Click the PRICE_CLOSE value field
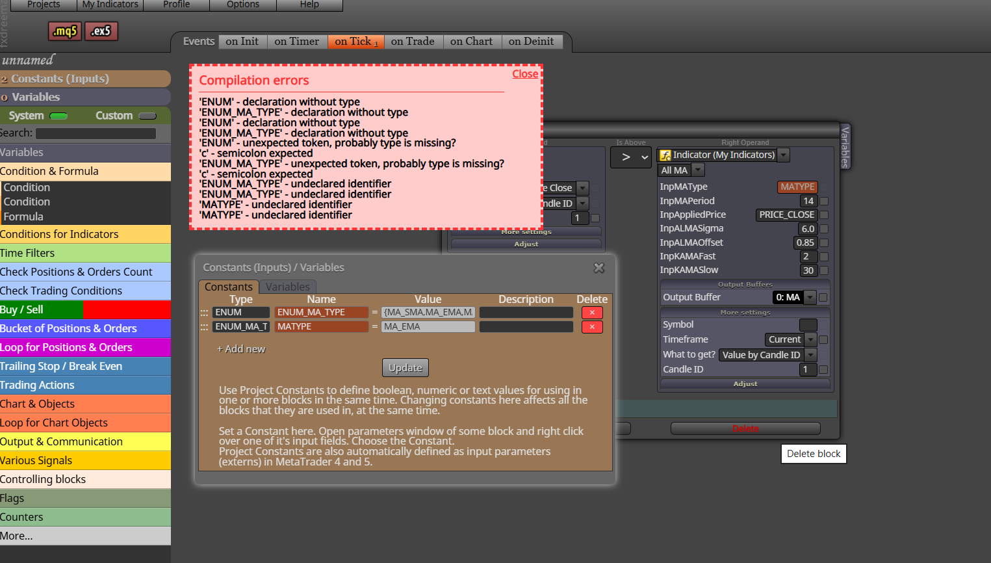The width and height of the screenshot is (991, 563). coord(786,215)
